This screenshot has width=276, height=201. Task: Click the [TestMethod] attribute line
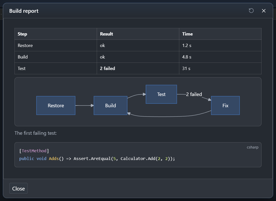tap(34, 151)
